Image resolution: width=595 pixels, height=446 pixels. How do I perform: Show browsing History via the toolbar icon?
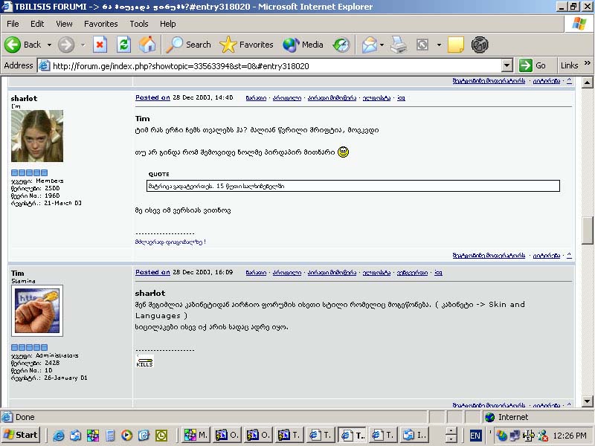point(341,45)
